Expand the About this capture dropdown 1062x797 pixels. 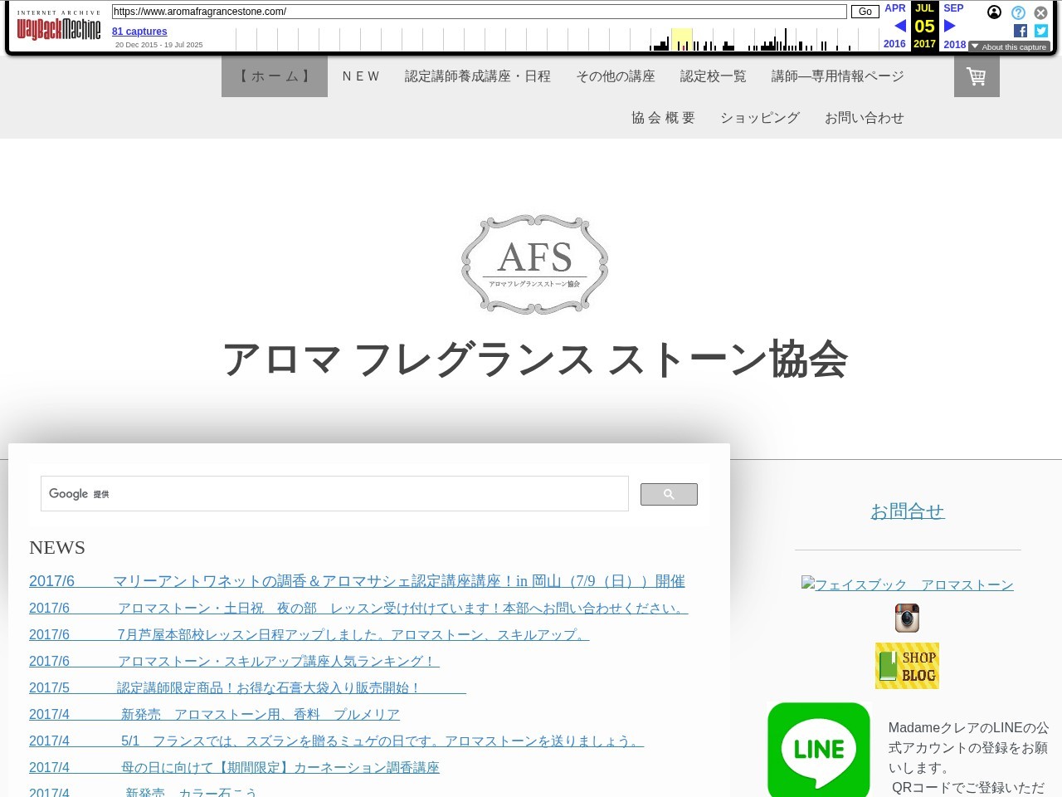(1009, 47)
